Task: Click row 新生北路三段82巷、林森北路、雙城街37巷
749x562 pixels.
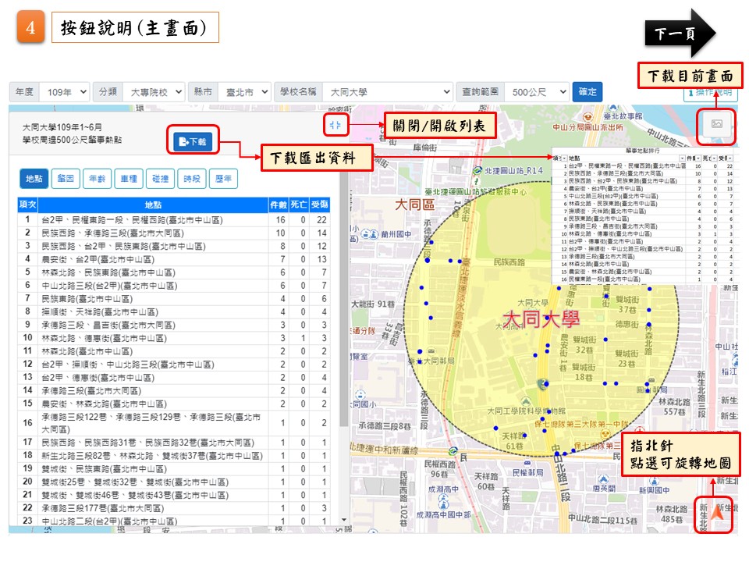Action: pyautogui.click(x=174, y=456)
